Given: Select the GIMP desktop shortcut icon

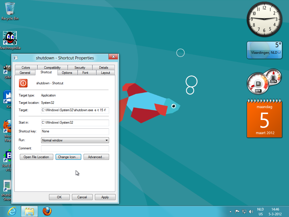Looking at the screenshot, I should coord(7,71).
